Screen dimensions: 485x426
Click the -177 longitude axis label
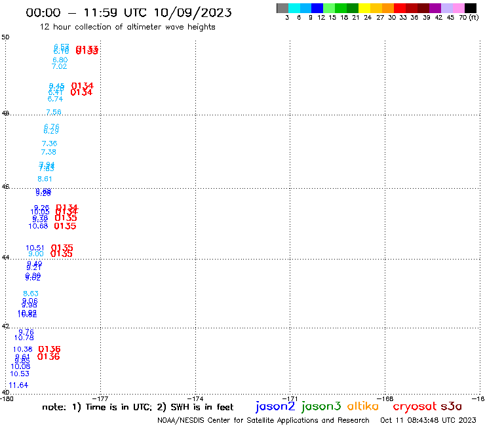pos(100,398)
